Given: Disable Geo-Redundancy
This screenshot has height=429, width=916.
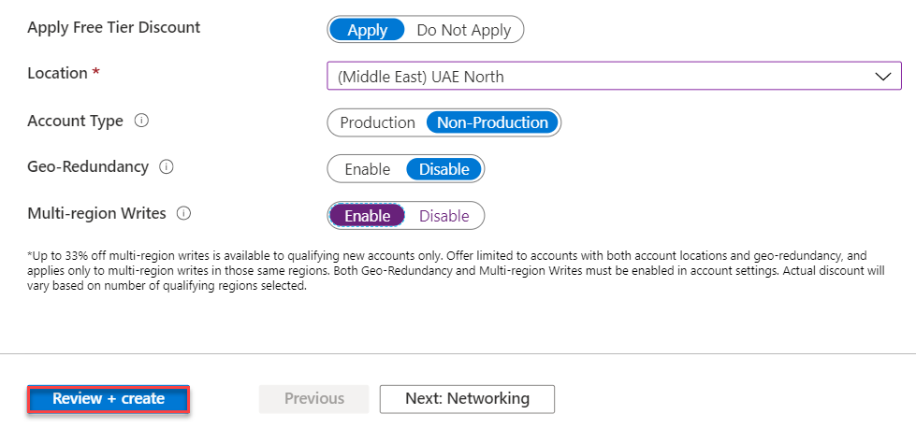Looking at the screenshot, I should click(443, 169).
